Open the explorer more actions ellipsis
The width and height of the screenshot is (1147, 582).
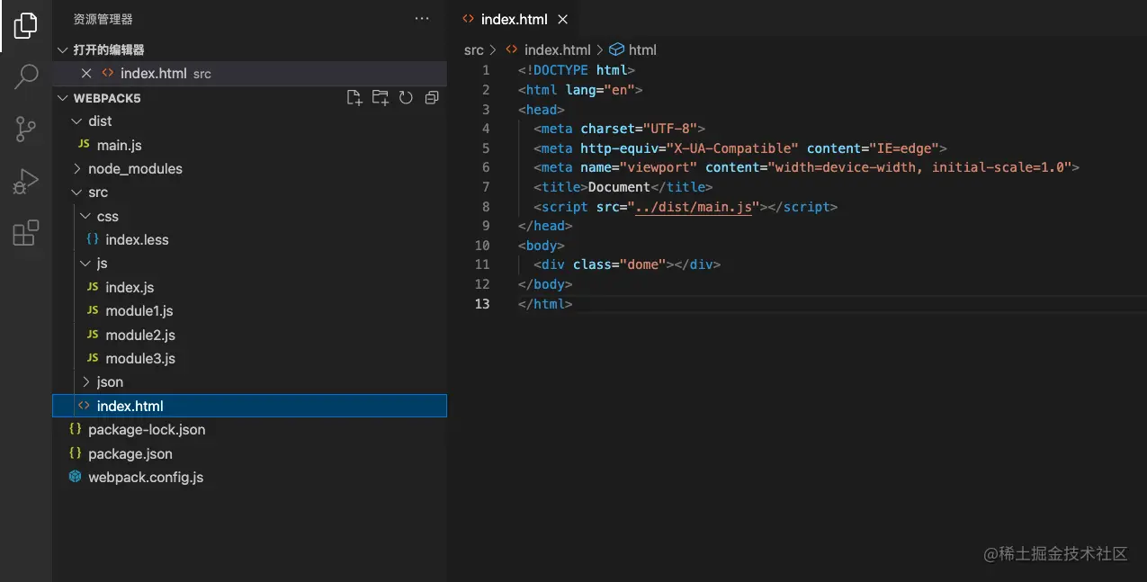(422, 19)
